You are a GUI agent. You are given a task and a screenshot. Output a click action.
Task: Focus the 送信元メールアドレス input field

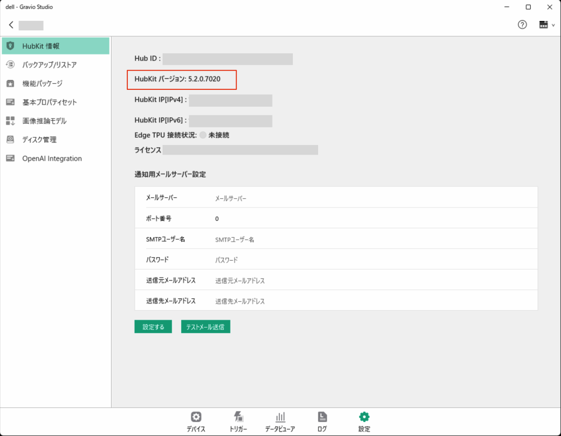(374, 280)
